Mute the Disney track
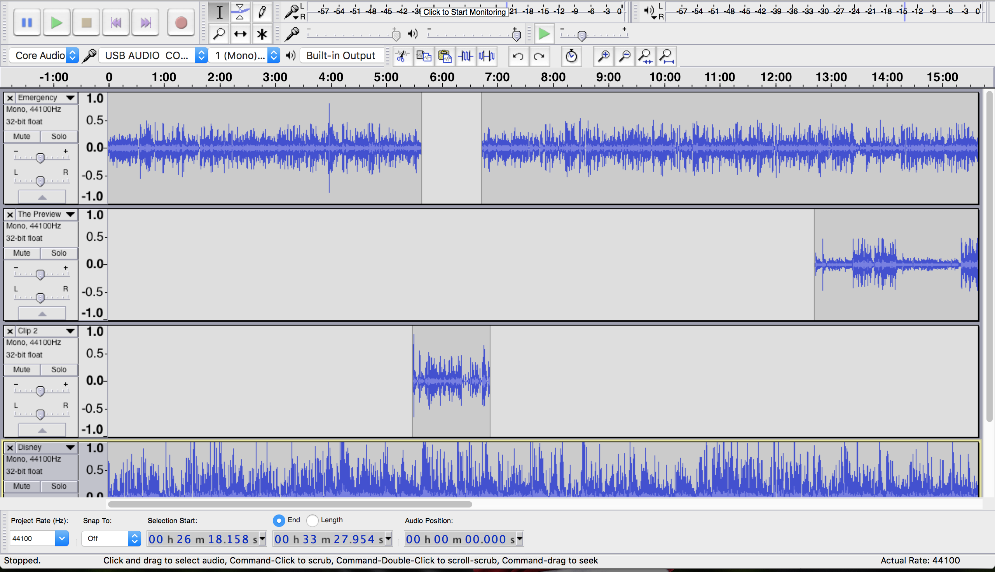 point(22,486)
